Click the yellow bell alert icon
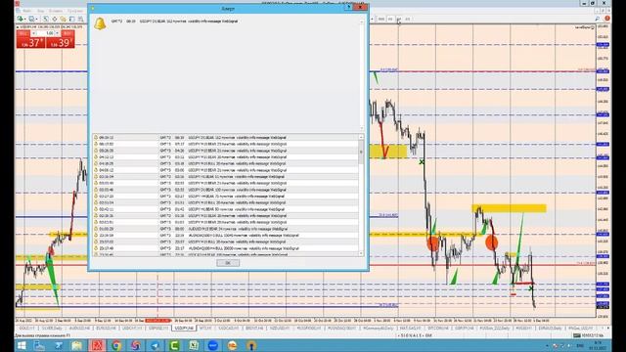 point(100,23)
